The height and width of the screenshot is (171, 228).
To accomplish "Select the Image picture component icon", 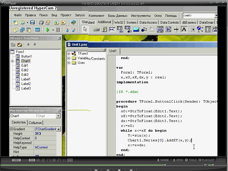I will click(x=136, y=29).
